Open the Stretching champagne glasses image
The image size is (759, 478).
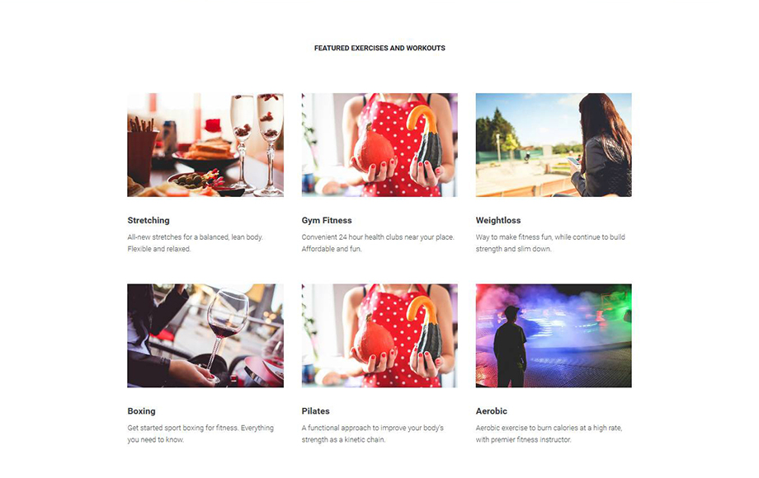(205, 145)
